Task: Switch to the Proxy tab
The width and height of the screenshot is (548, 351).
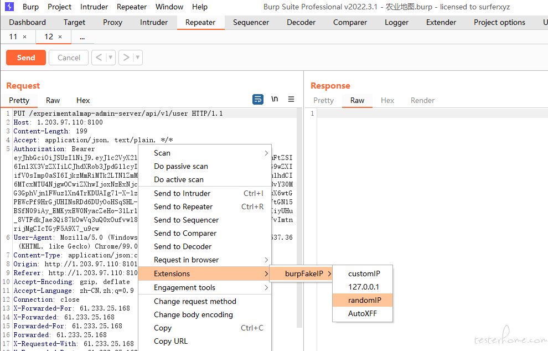Action: (112, 22)
